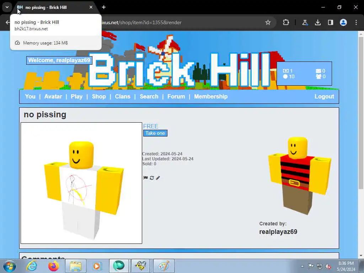364x273 pixels.
Task: Open the You menu item
Action: click(30, 96)
